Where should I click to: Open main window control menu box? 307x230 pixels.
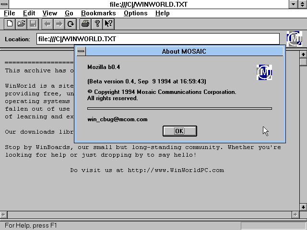tap(4, 4)
